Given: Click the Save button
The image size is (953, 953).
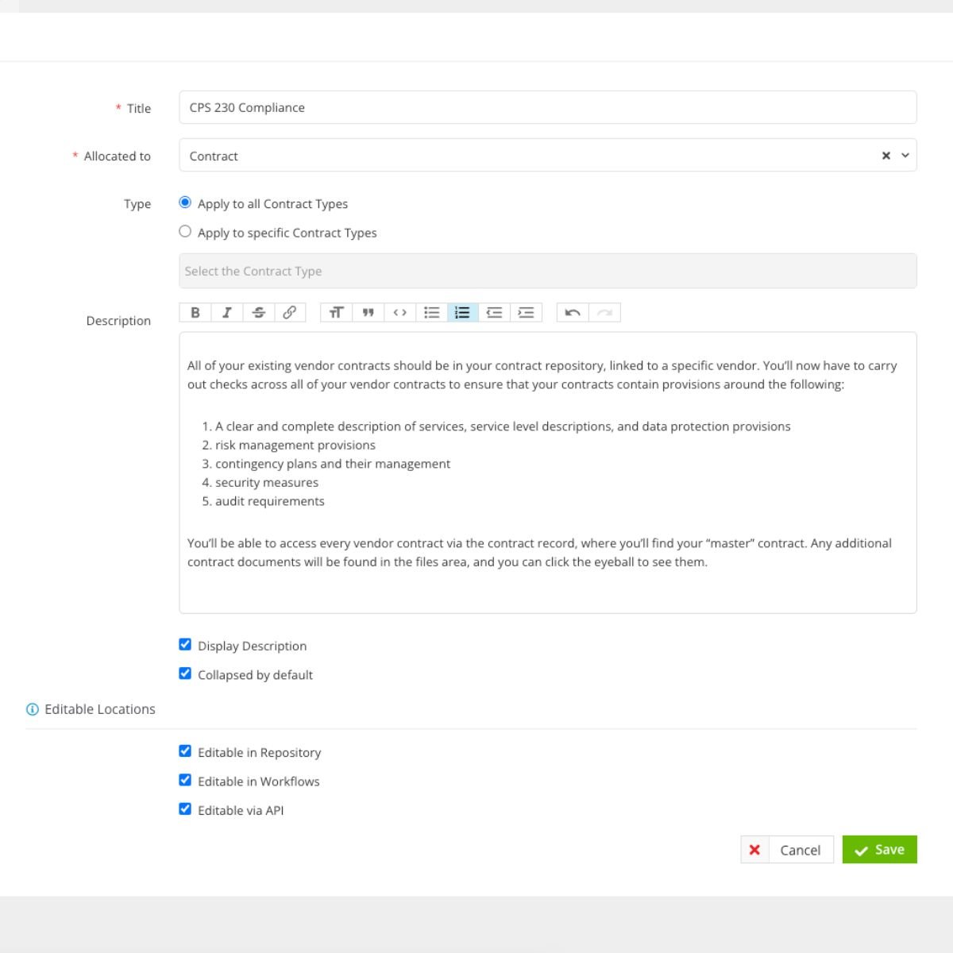Looking at the screenshot, I should 879,850.
